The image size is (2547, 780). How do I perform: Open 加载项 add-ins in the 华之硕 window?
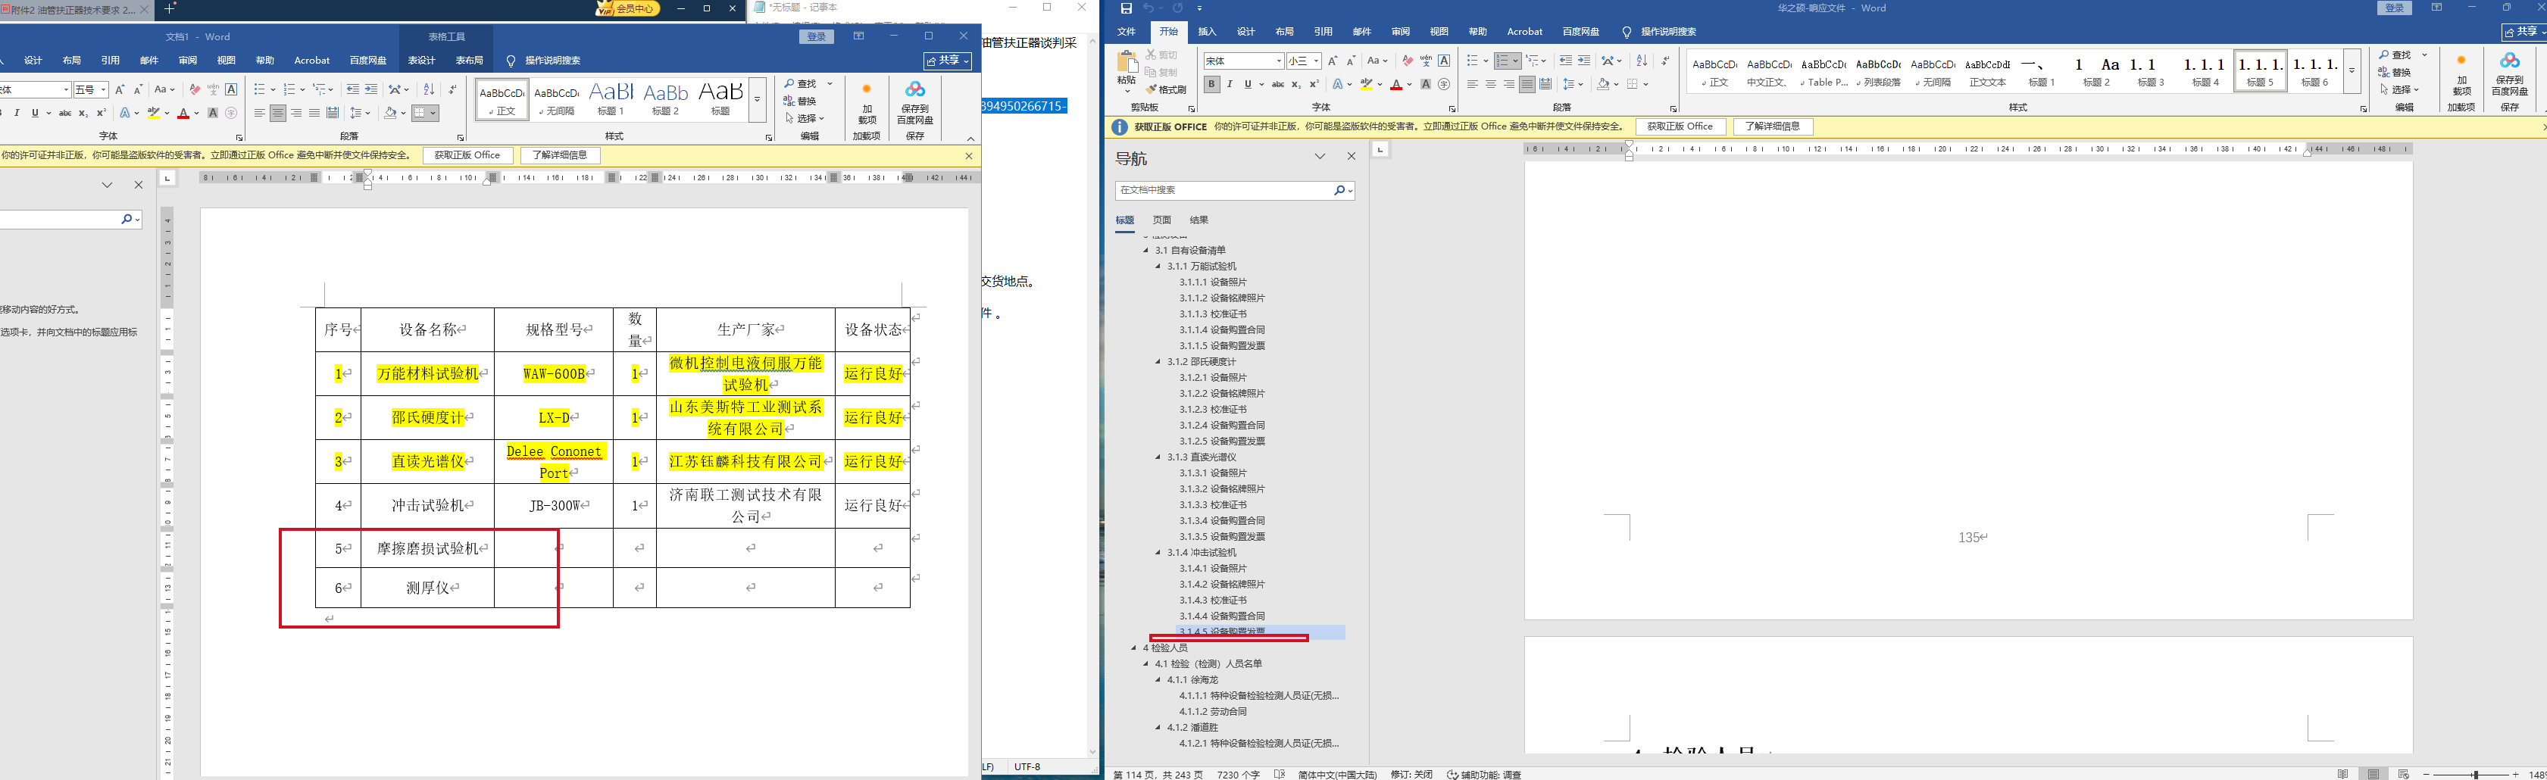2461,73
